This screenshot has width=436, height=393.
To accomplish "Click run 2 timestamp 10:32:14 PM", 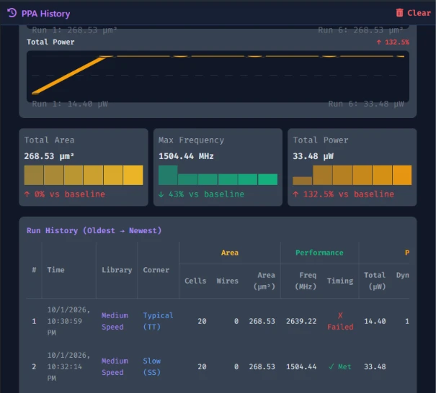I will click(x=68, y=366).
